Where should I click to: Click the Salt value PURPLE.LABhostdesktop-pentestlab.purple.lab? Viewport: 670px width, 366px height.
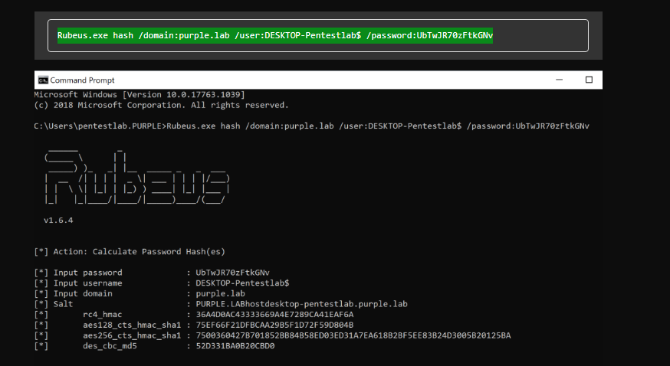click(302, 304)
